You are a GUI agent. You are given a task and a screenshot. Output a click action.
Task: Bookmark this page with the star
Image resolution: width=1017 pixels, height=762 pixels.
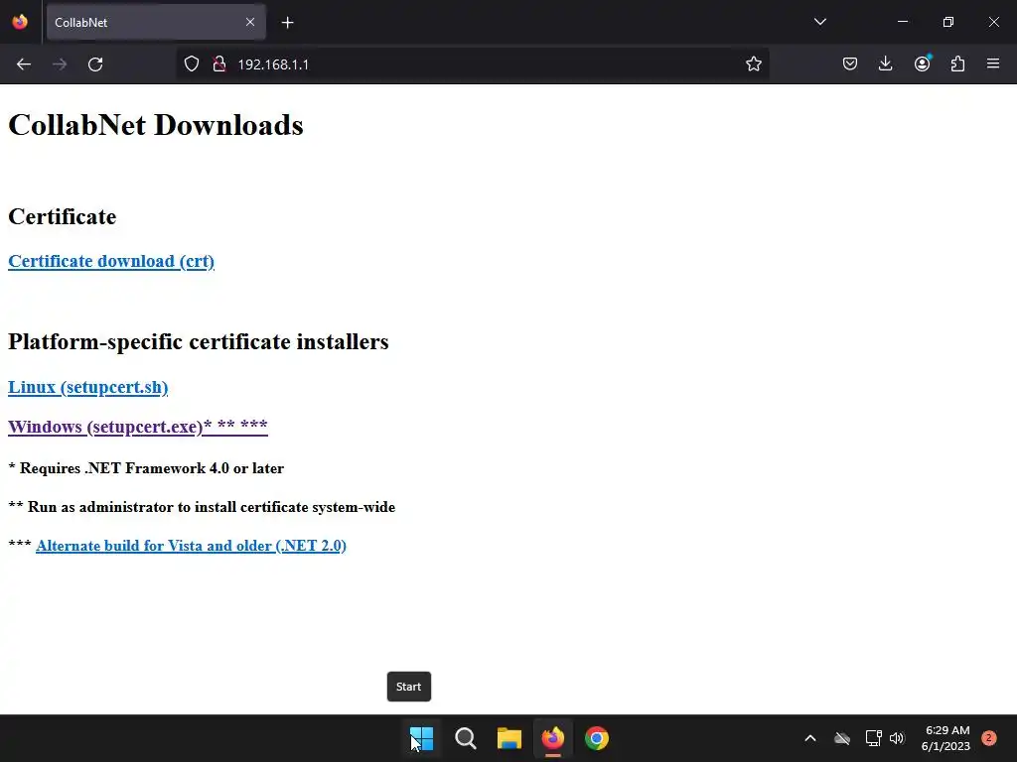pos(753,64)
